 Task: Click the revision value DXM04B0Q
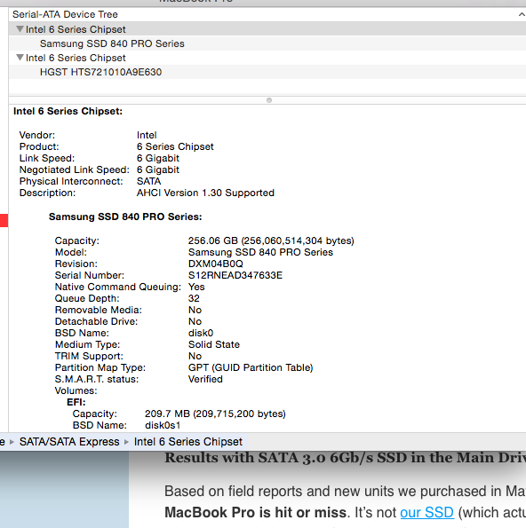point(215,264)
